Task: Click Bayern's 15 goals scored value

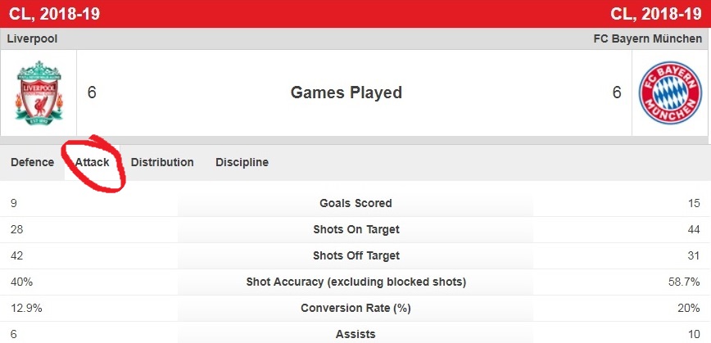Action: point(694,203)
